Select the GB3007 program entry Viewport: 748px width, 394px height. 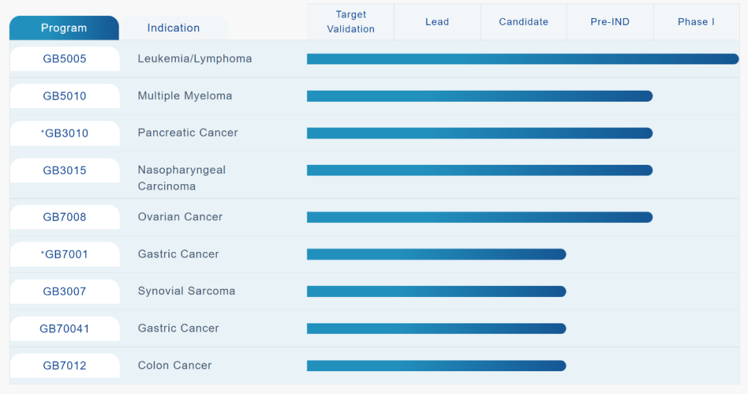(x=64, y=292)
